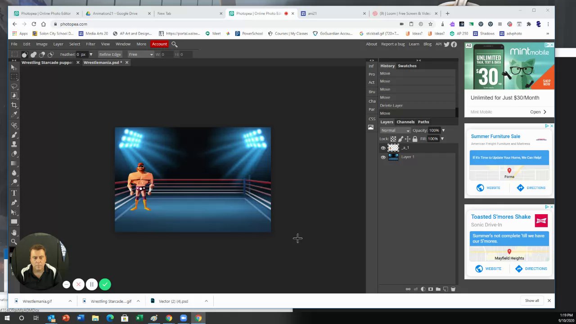Viewport: 576px width, 324px height.
Task: Open the Free selection style dropdown
Action: tap(141, 54)
